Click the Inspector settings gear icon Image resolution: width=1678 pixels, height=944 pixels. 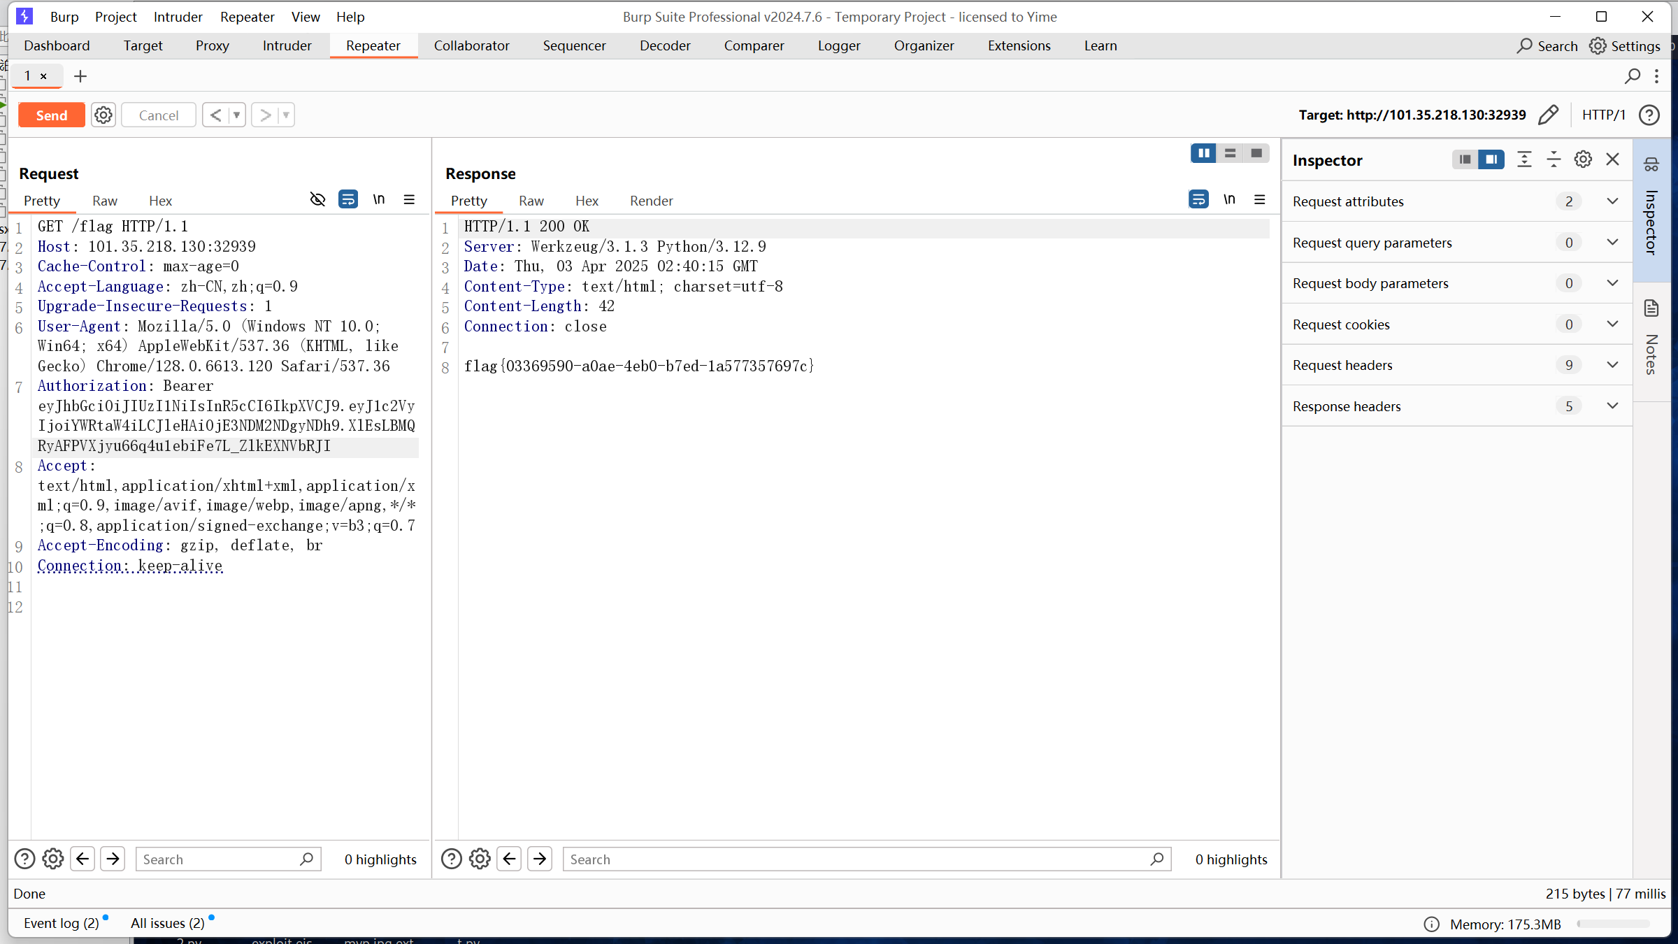pyautogui.click(x=1583, y=159)
